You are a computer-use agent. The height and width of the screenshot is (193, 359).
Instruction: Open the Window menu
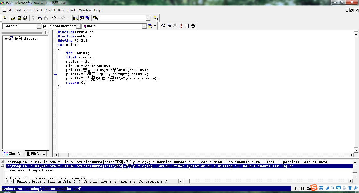[85, 10]
